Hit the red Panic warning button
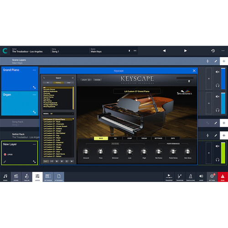This screenshot has width=228, height=228. tap(223, 177)
